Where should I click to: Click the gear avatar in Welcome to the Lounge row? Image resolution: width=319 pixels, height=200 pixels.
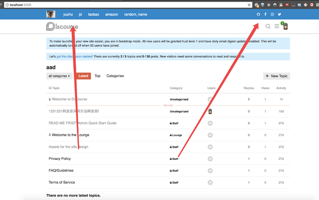(x=210, y=135)
